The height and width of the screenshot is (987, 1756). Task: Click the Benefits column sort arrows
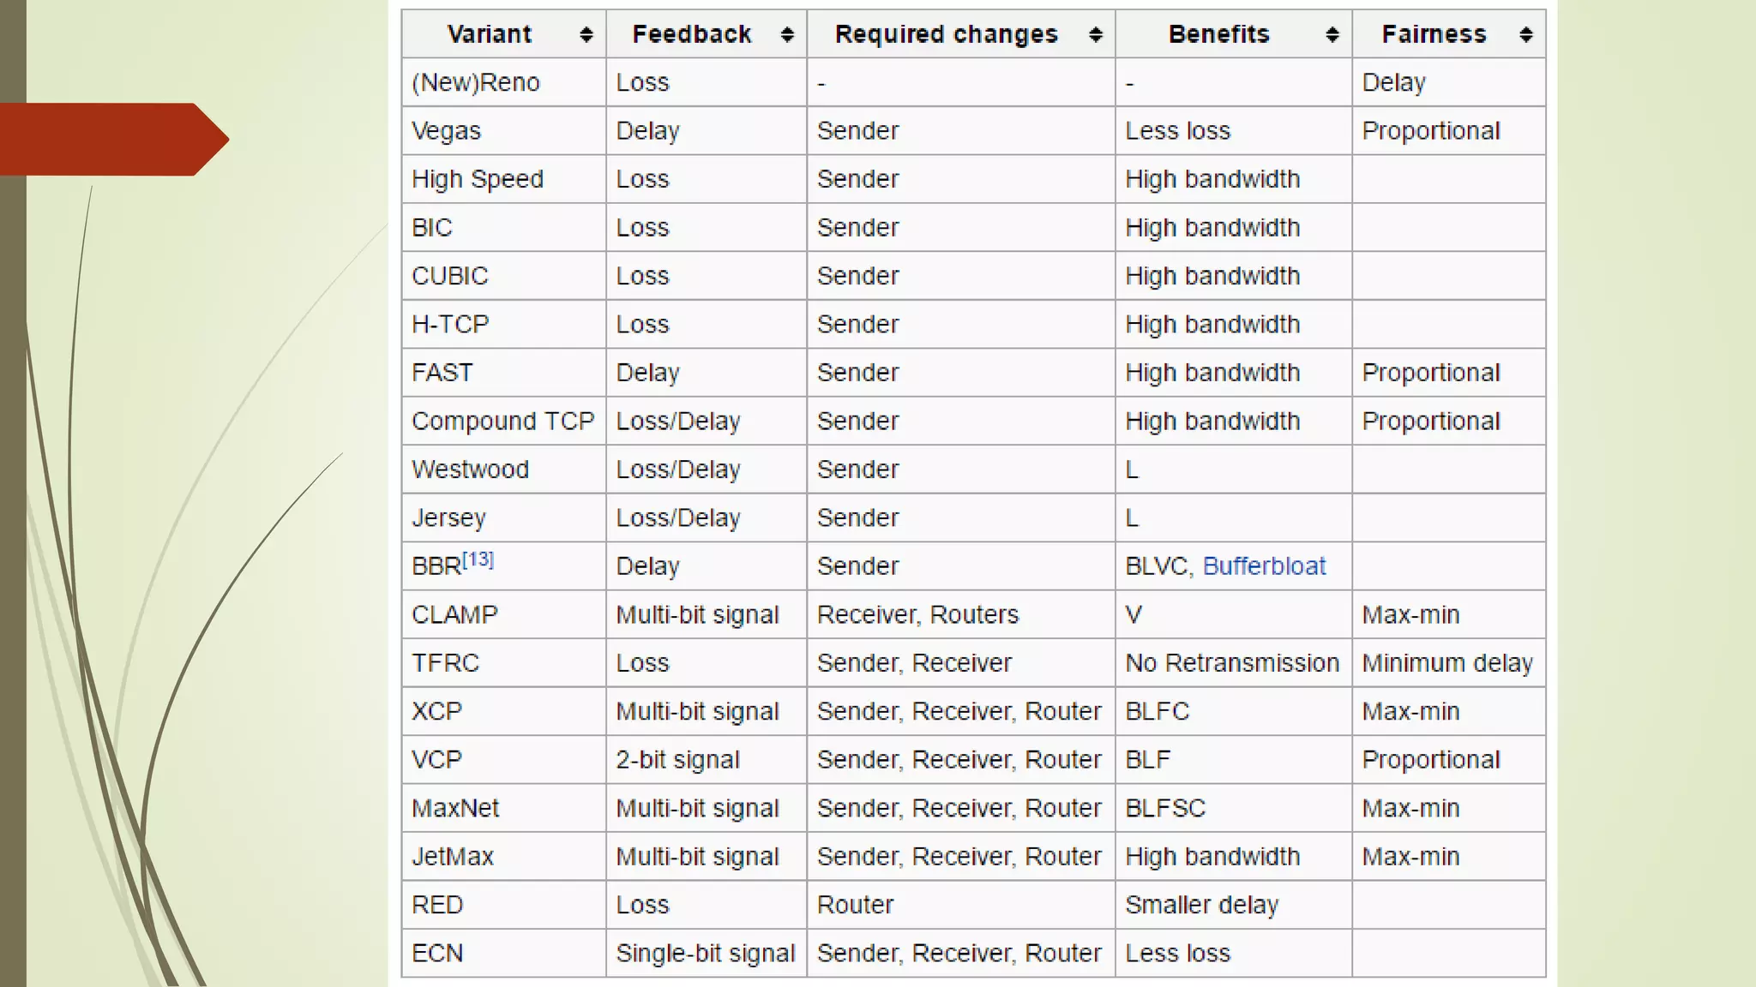pyautogui.click(x=1332, y=34)
